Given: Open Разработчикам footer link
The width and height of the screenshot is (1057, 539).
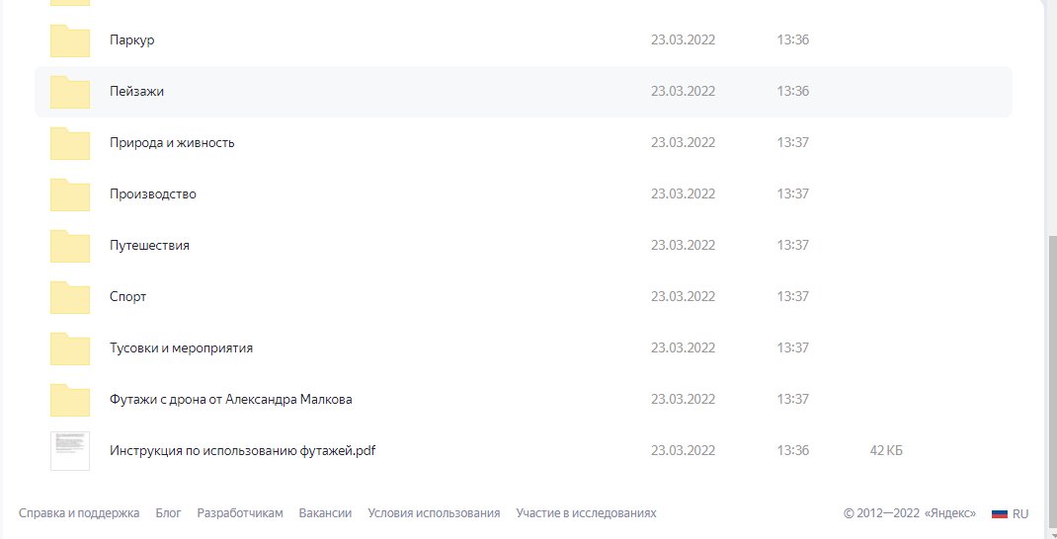Looking at the screenshot, I should [240, 513].
